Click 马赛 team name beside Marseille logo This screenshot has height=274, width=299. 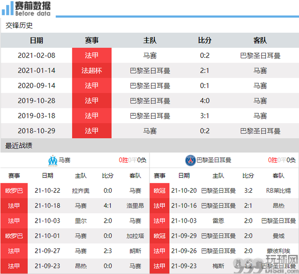click(64, 160)
